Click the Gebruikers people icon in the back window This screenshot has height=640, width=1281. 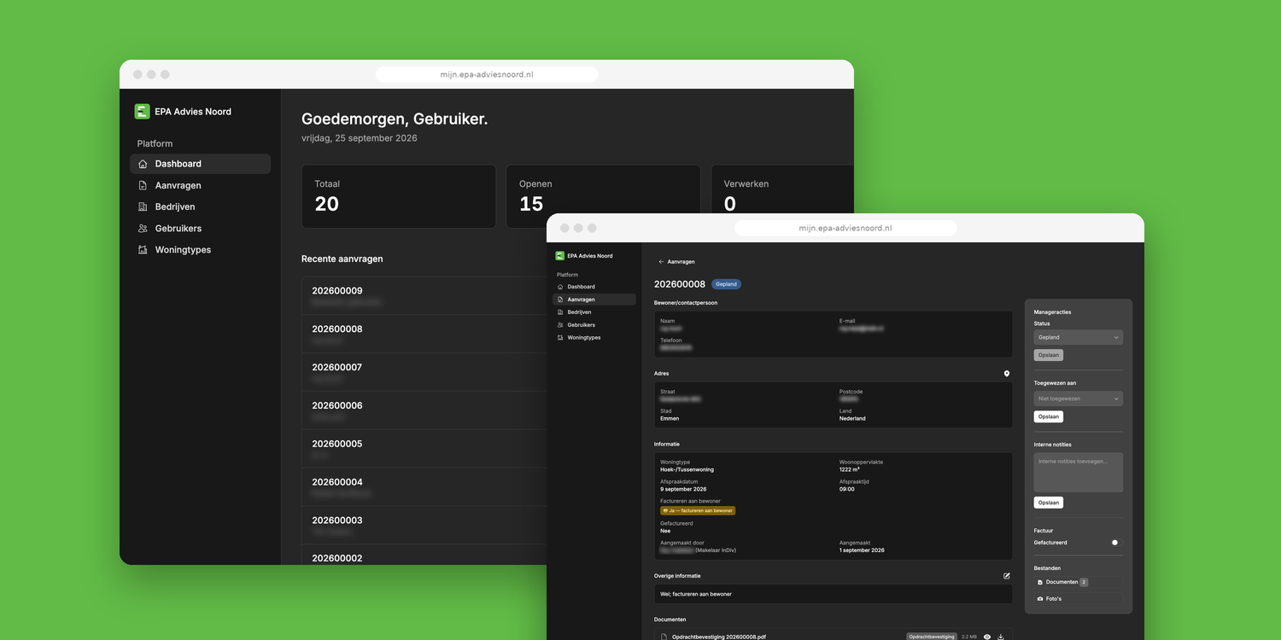pos(143,228)
